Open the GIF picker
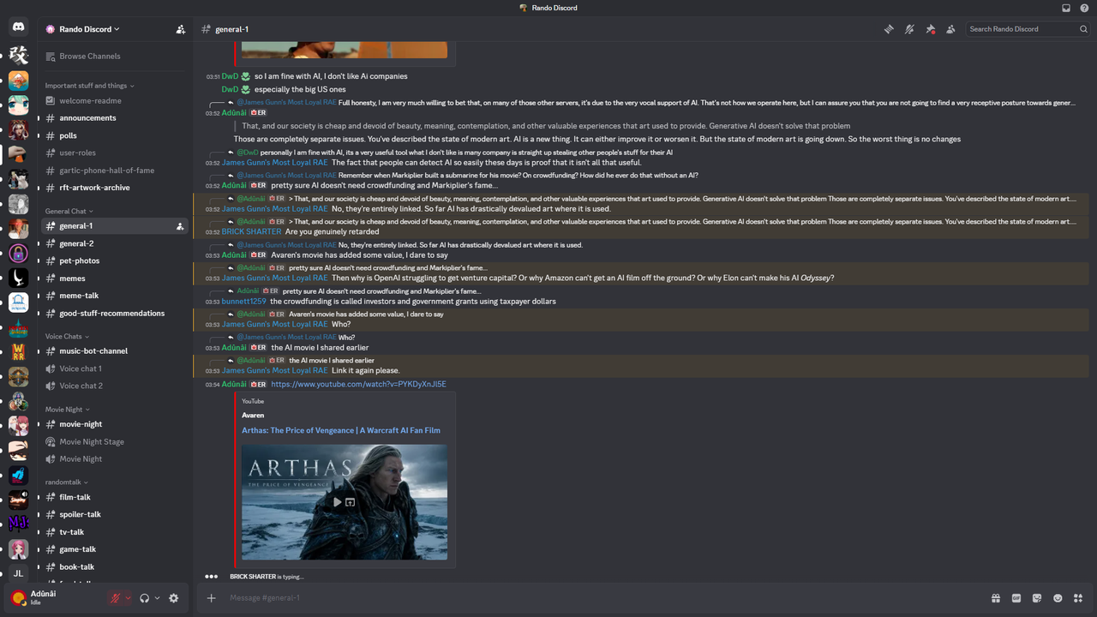This screenshot has height=617, width=1097. 1016,598
